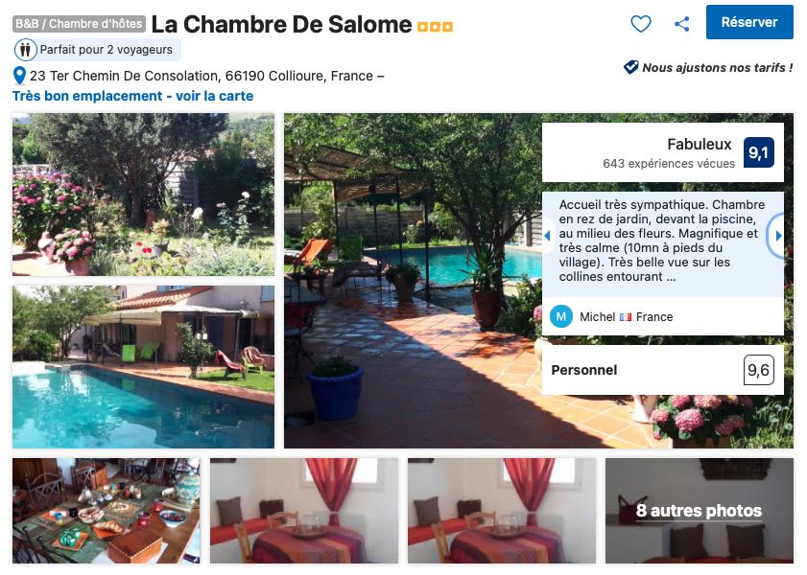Click the Personnel 9,6 score box
This screenshot has height=575, width=807.
pyautogui.click(x=663, y=370)
